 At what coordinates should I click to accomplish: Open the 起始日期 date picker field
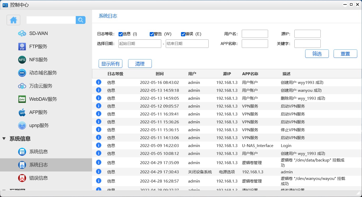point(140,44)
